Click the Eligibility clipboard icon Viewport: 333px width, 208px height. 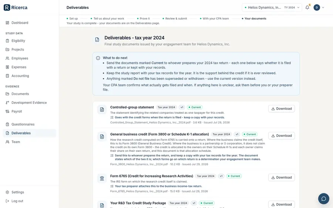coord(7,41)
